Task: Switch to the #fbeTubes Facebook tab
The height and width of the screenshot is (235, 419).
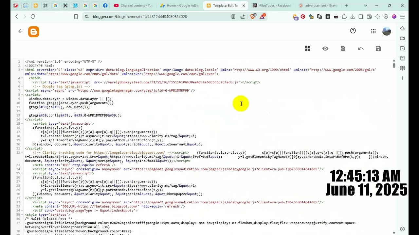Action: 272,6
